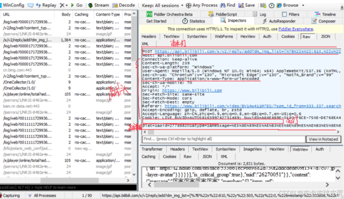
Task: Switch to the FiddlerScript tab
Action: click(223, 14)
